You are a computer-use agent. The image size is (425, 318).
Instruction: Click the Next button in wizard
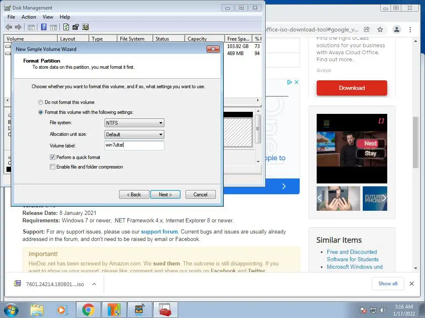tap(165, 195)
